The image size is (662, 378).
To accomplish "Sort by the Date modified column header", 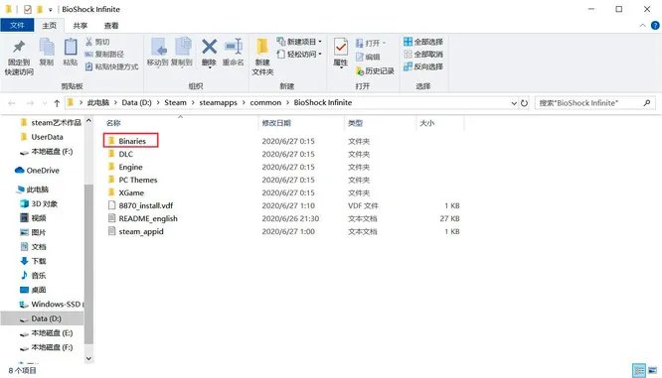I will [276, 123].
